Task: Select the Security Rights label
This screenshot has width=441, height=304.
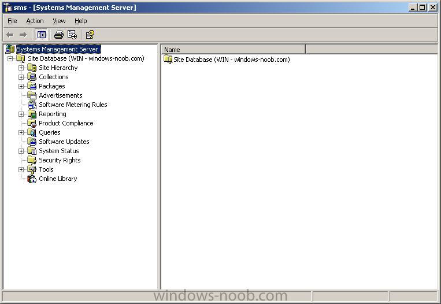Action: pos(60,160)
